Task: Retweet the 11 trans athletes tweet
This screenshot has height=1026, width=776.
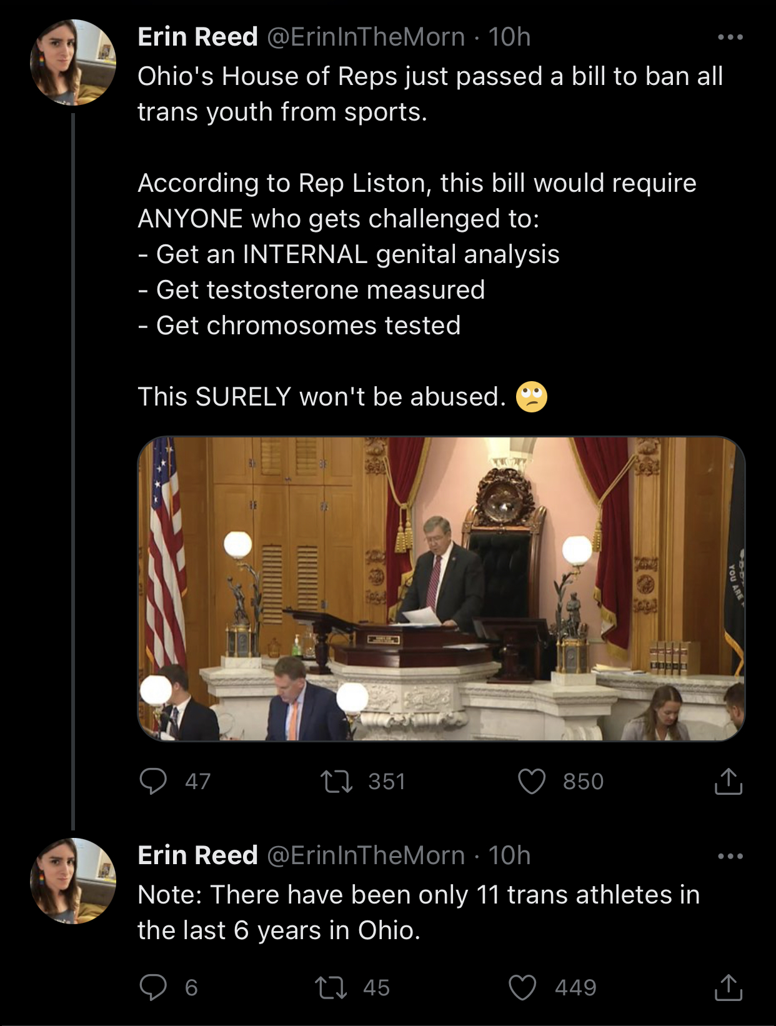Action: click(331, 987)
